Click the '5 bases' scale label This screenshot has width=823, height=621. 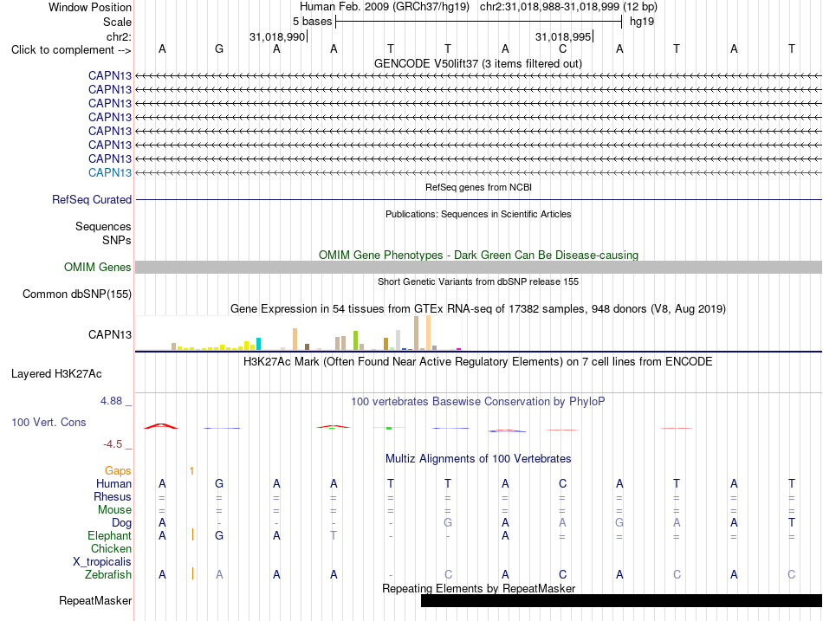[x=312, y=22]
